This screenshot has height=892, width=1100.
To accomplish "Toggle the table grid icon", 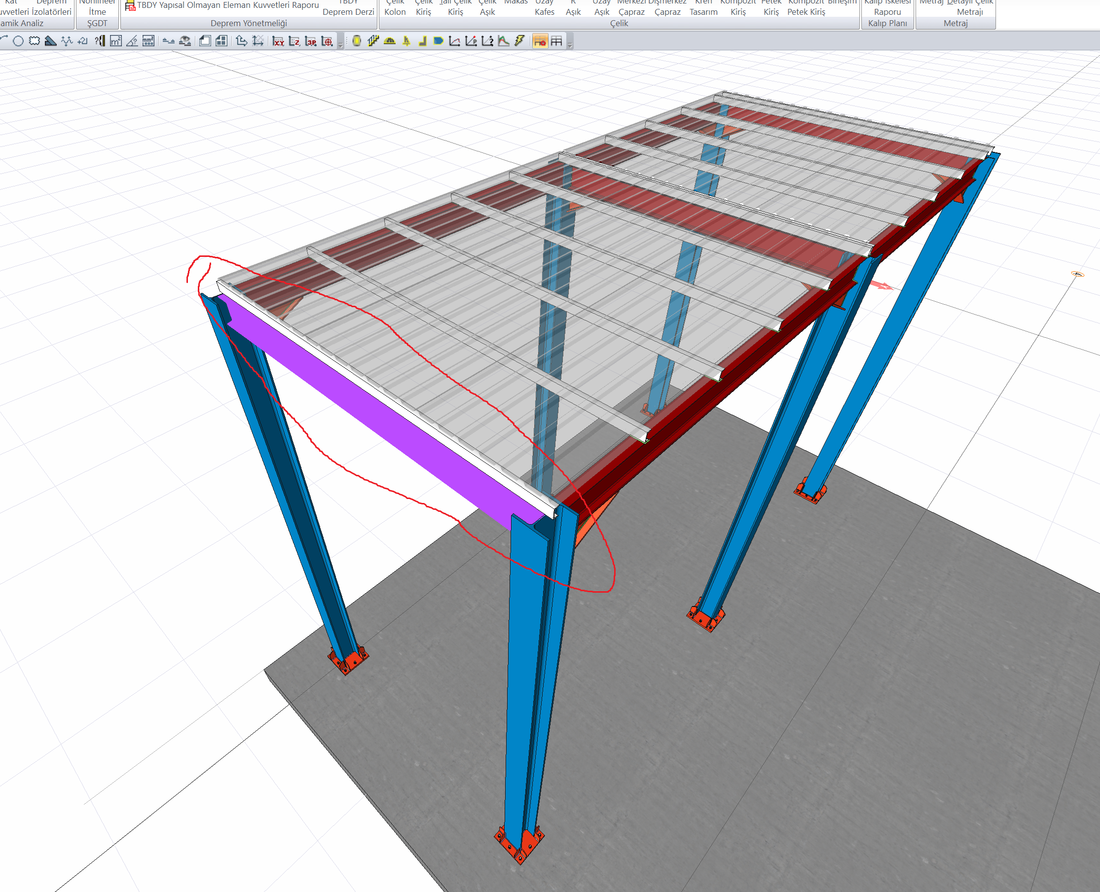I will [556, 41].
